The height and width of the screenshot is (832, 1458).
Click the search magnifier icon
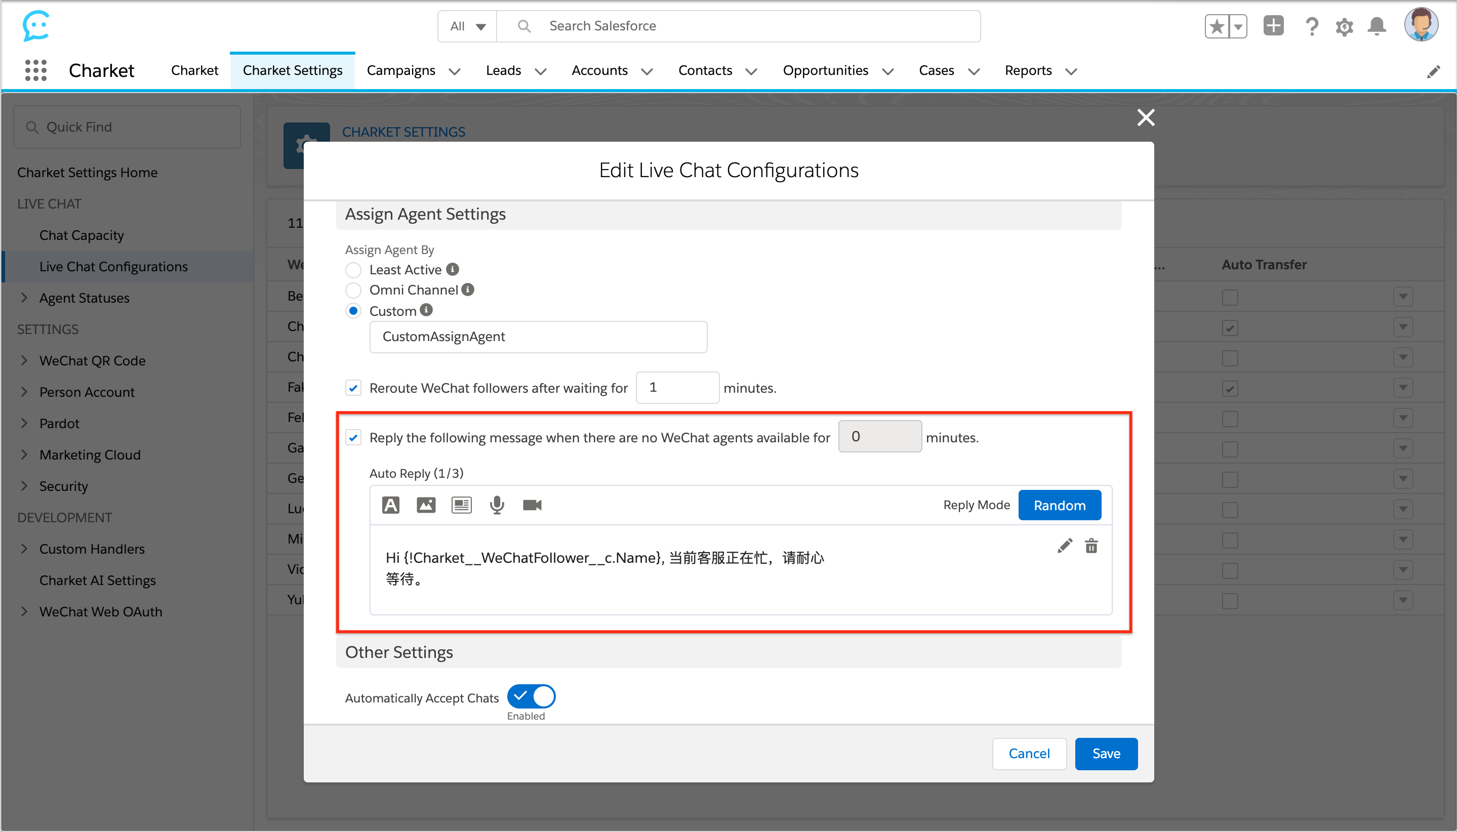pyautogui.click(x=524, y=26)
